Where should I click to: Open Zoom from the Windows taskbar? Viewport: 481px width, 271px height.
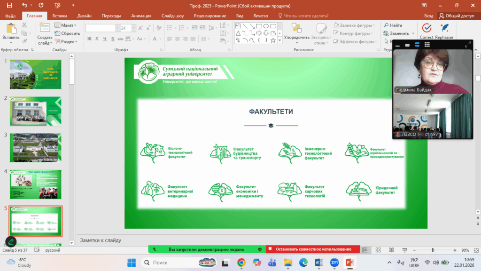[335, 262]
